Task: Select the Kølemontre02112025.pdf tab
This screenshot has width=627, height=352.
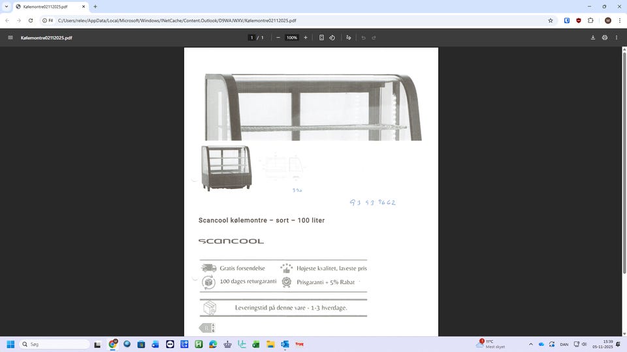Action: click(x=49, y=7)
